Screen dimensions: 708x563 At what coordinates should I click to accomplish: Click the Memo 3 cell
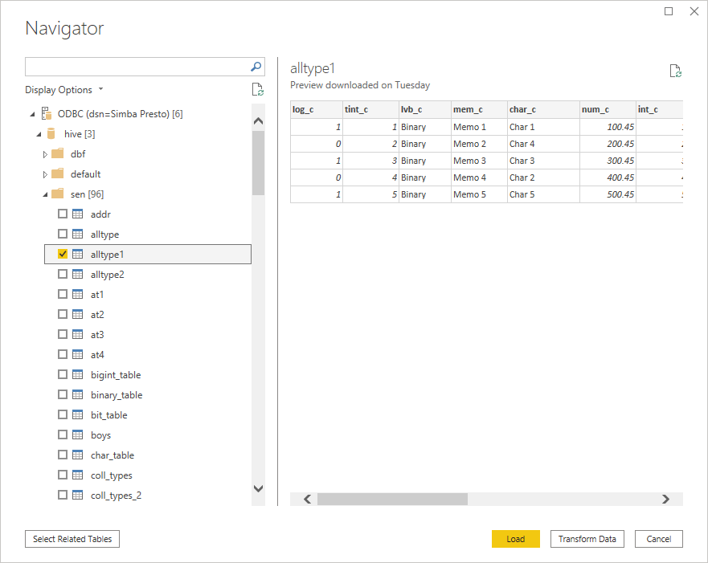tap(479, 161)
